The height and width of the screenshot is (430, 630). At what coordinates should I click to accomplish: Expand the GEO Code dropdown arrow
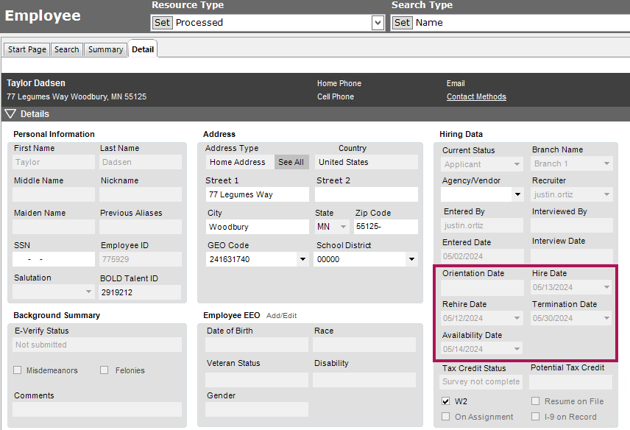coord(302,259)
